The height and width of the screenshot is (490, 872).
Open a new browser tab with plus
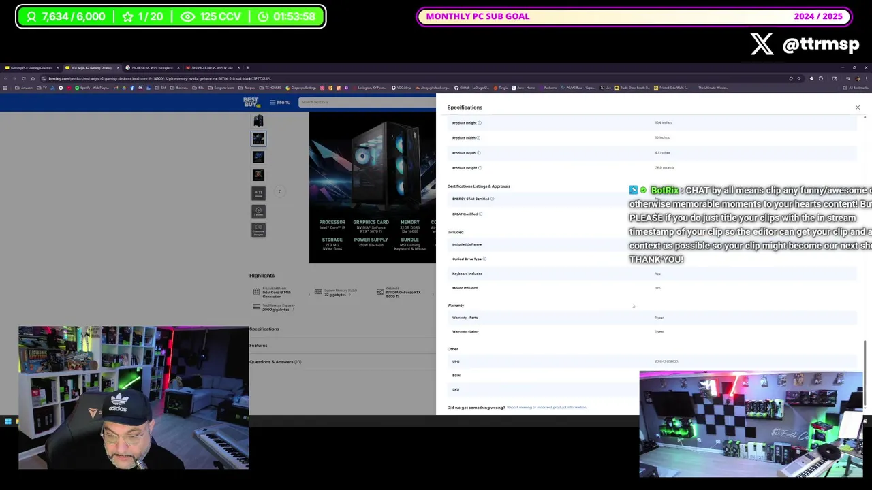pyautogui.click(x=248, y=67)
